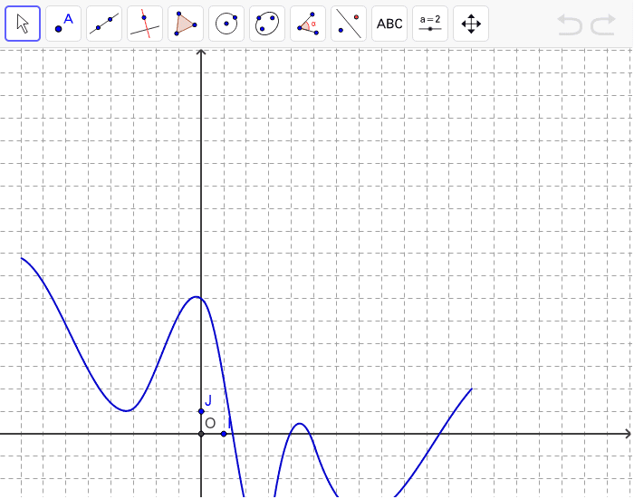This screenshot has width=634, height=499.
Task: Activate Move Graphics View tool
Action: [x=471, y=24]
